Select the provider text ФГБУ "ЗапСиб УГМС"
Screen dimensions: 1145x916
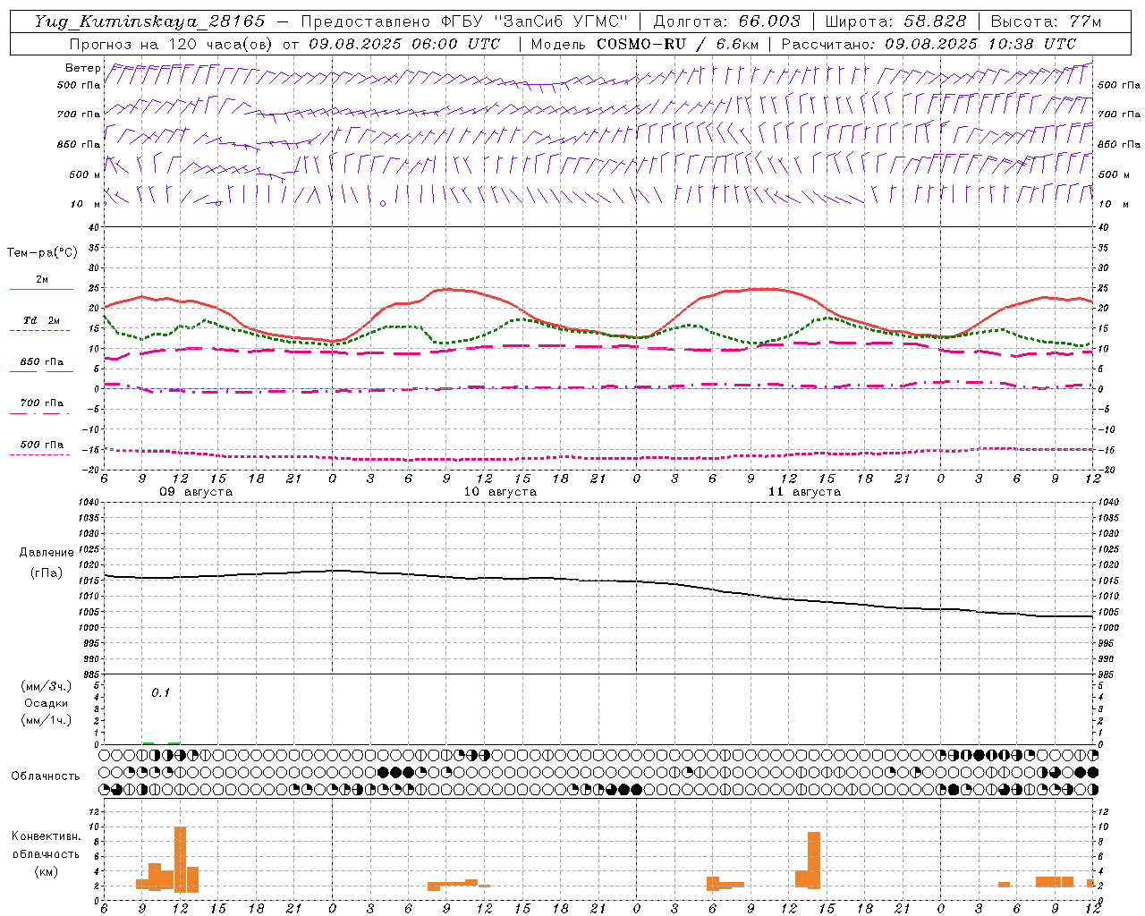[x=535, y=21]
